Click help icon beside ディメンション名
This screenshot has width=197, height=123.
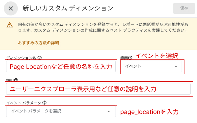[40, 58]
